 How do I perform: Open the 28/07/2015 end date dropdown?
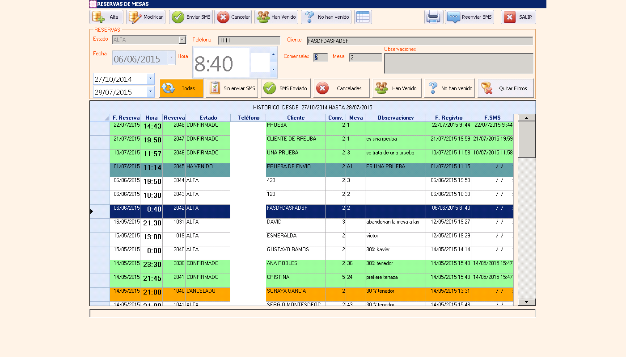tap(150, 92)
